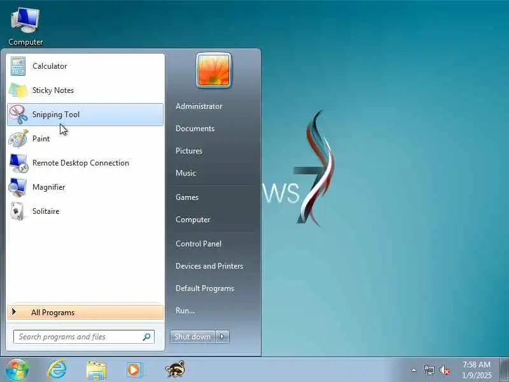Click the network tray icon

[429, 370]
